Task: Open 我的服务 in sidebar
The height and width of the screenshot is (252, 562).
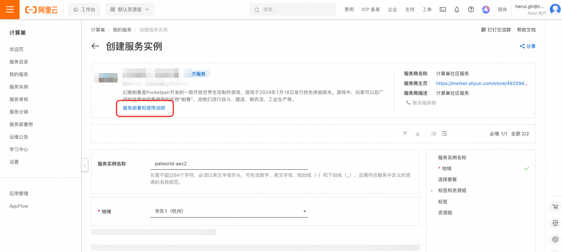Action: tap(19, 74)
